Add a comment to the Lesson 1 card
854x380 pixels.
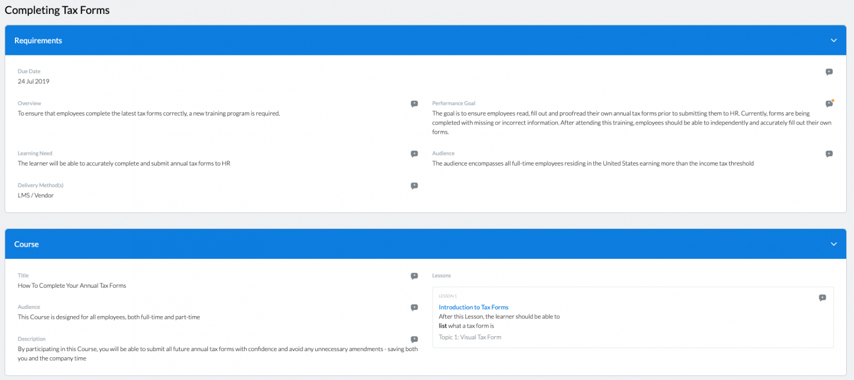[x=822, y=297]
